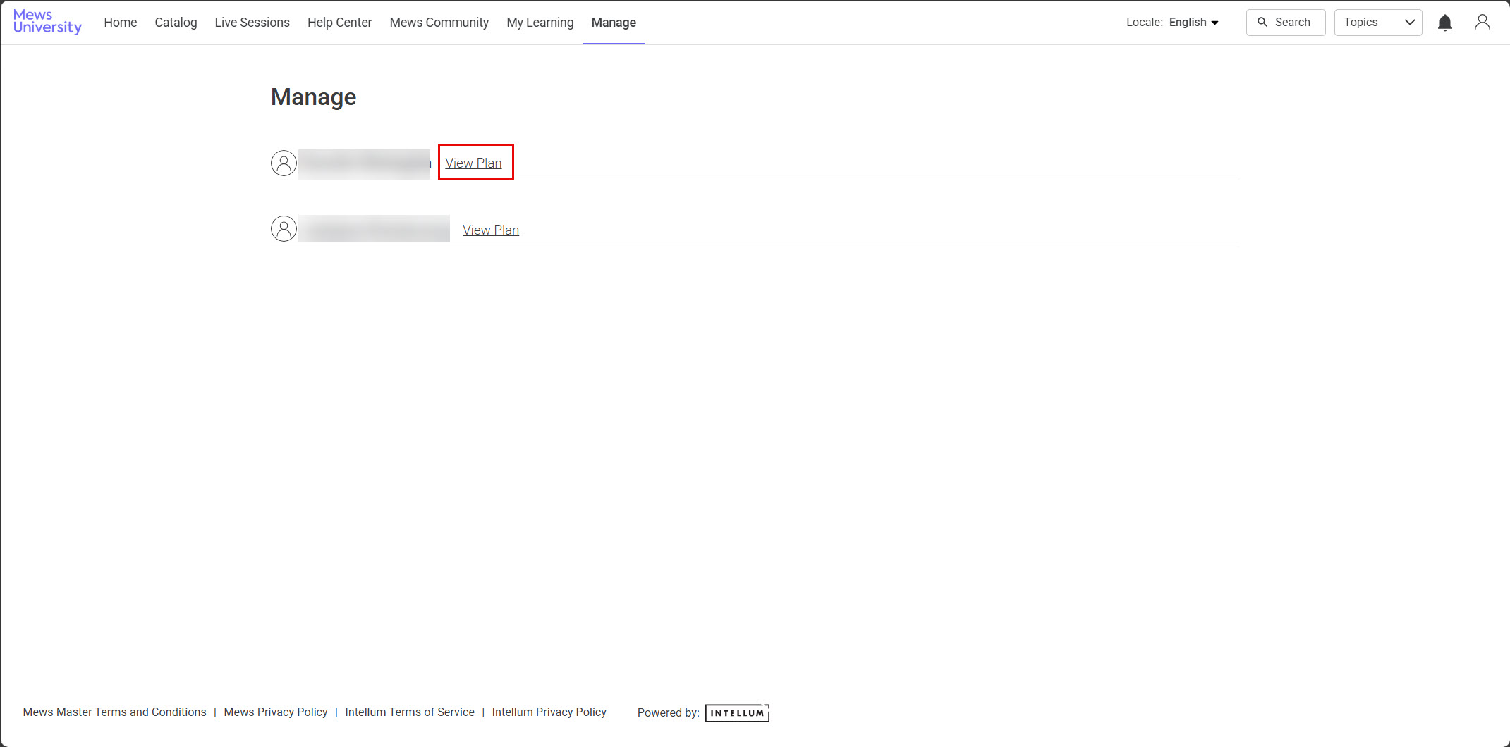
Task: Click the Search field
Action: 1286,23
